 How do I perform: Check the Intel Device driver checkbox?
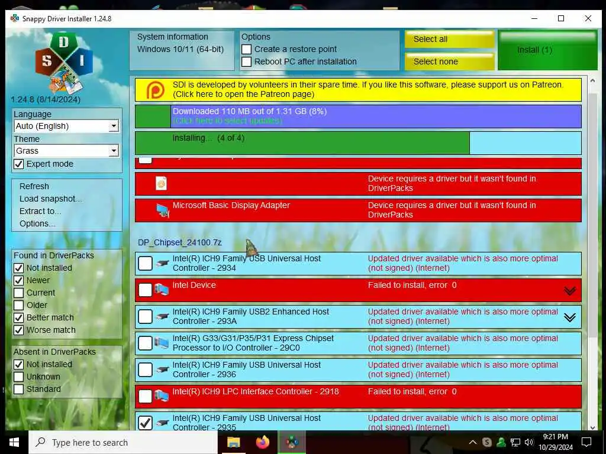[x=146, y=290]
